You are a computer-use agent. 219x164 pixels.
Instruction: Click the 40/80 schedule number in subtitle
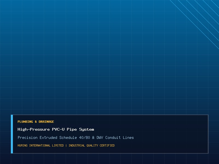[85, 137]
